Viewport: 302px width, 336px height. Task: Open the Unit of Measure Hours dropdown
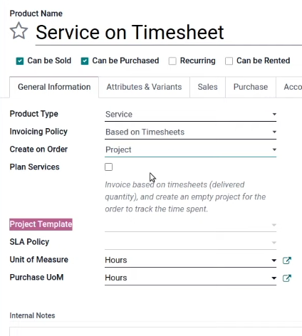[x=190, y=261]
